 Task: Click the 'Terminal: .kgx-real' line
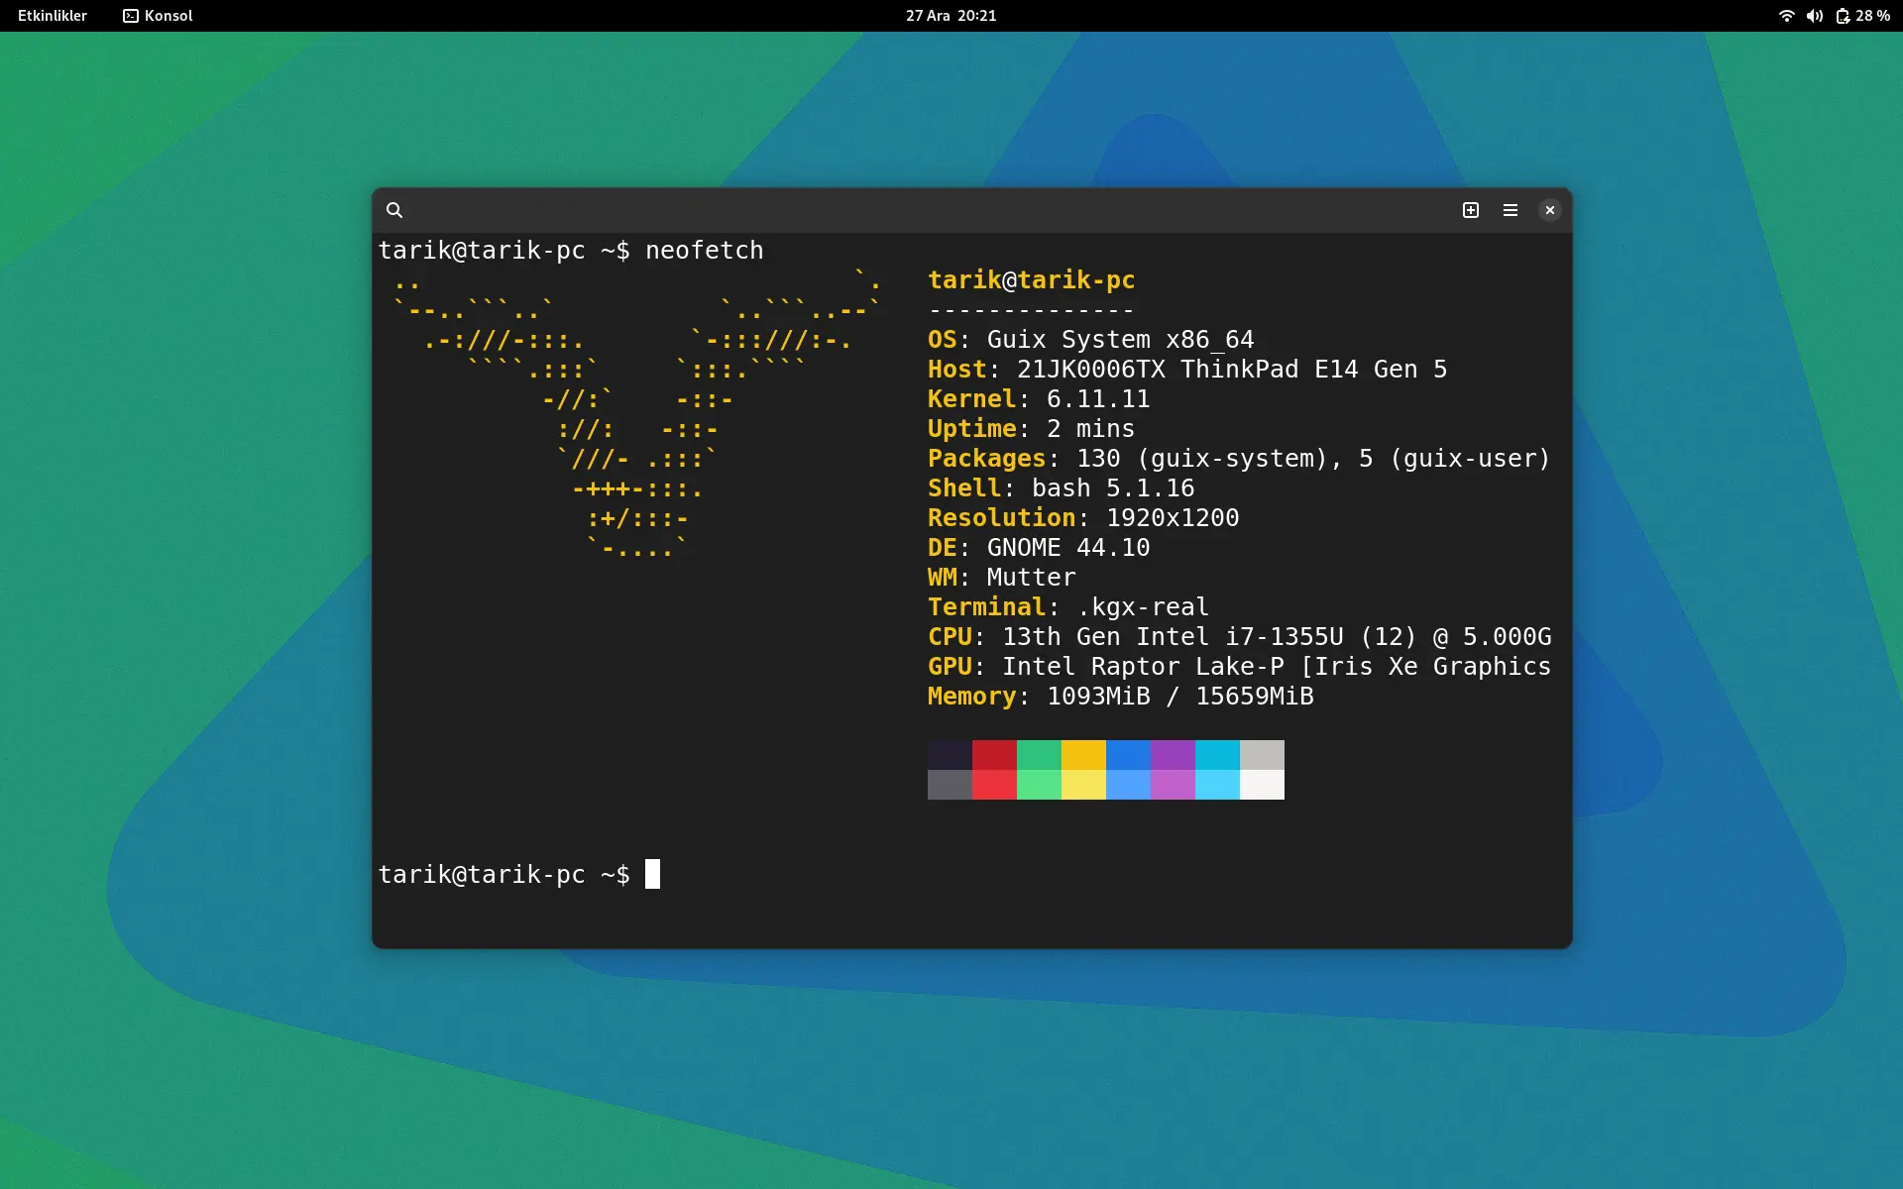(1068, 607)
